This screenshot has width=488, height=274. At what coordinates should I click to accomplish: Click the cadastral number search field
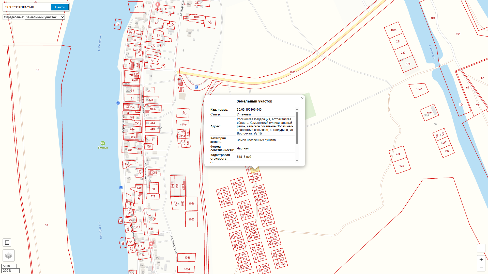tap(26, 7)
